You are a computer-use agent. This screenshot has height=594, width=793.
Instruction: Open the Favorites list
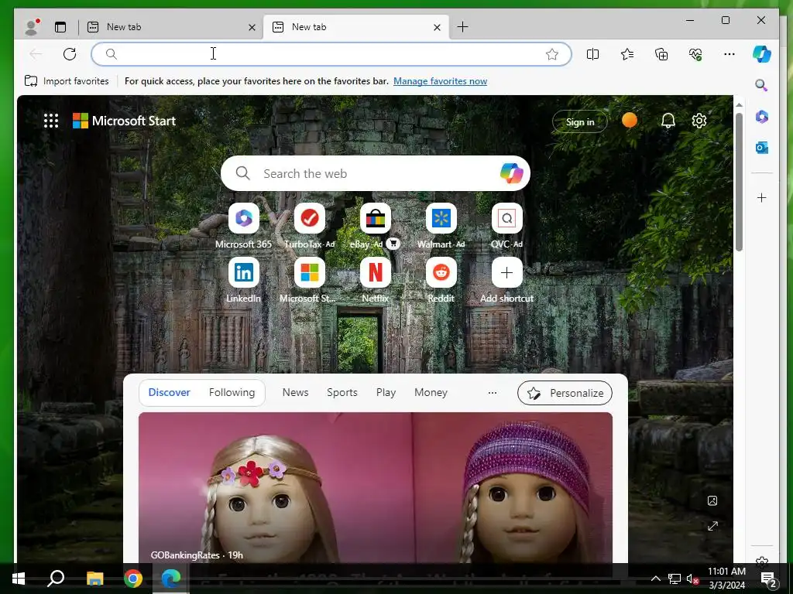(x=627, y=54)
